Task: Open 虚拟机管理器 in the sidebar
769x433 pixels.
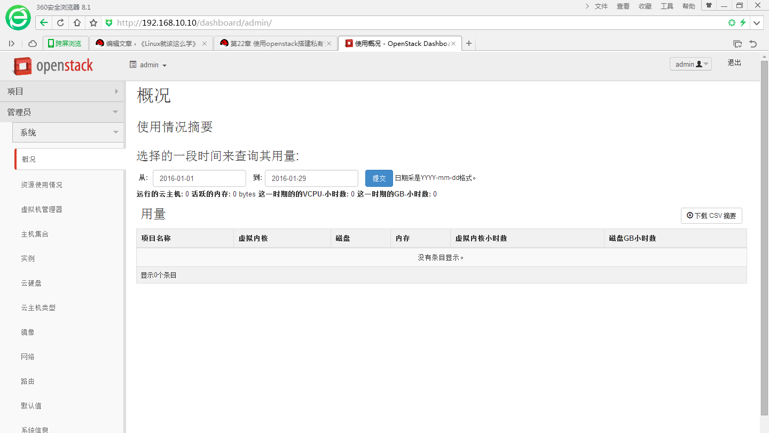Action: pos(42,209)
